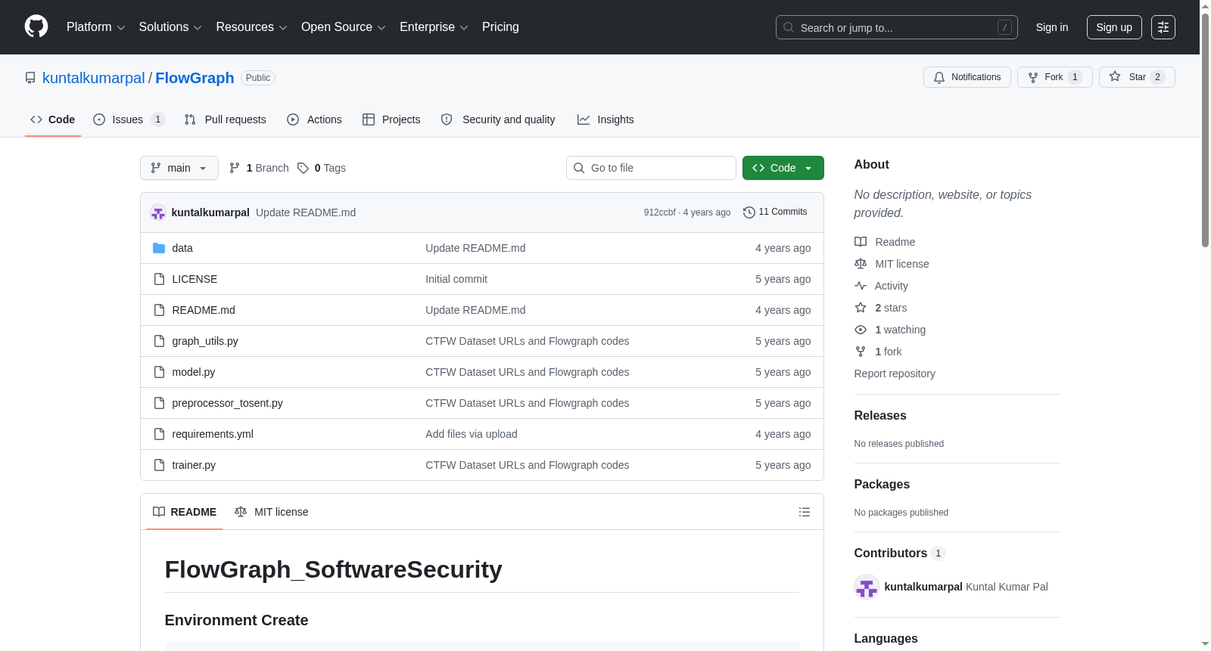Click the contributor avatar of kuntalkumarpal
1211x651 pixels.
pos(866,587)
